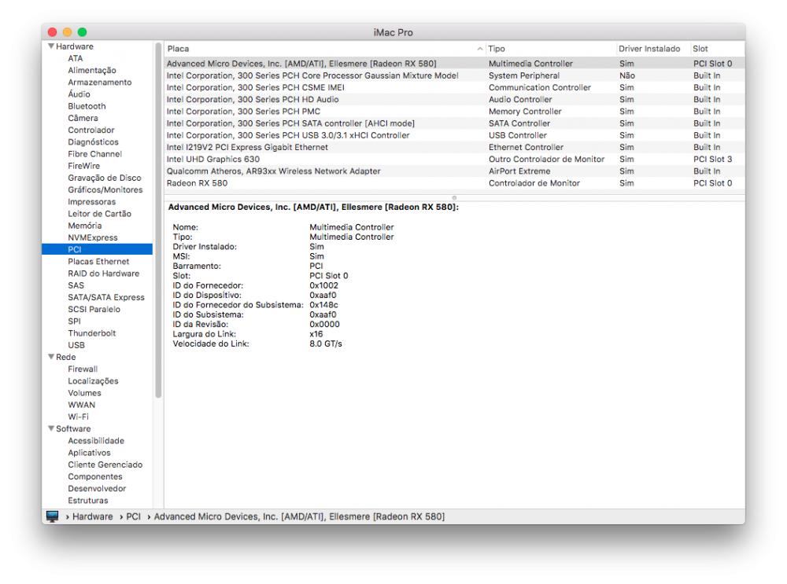
Task: Click the computer icon in the path bar
Action: pos(52,516)
